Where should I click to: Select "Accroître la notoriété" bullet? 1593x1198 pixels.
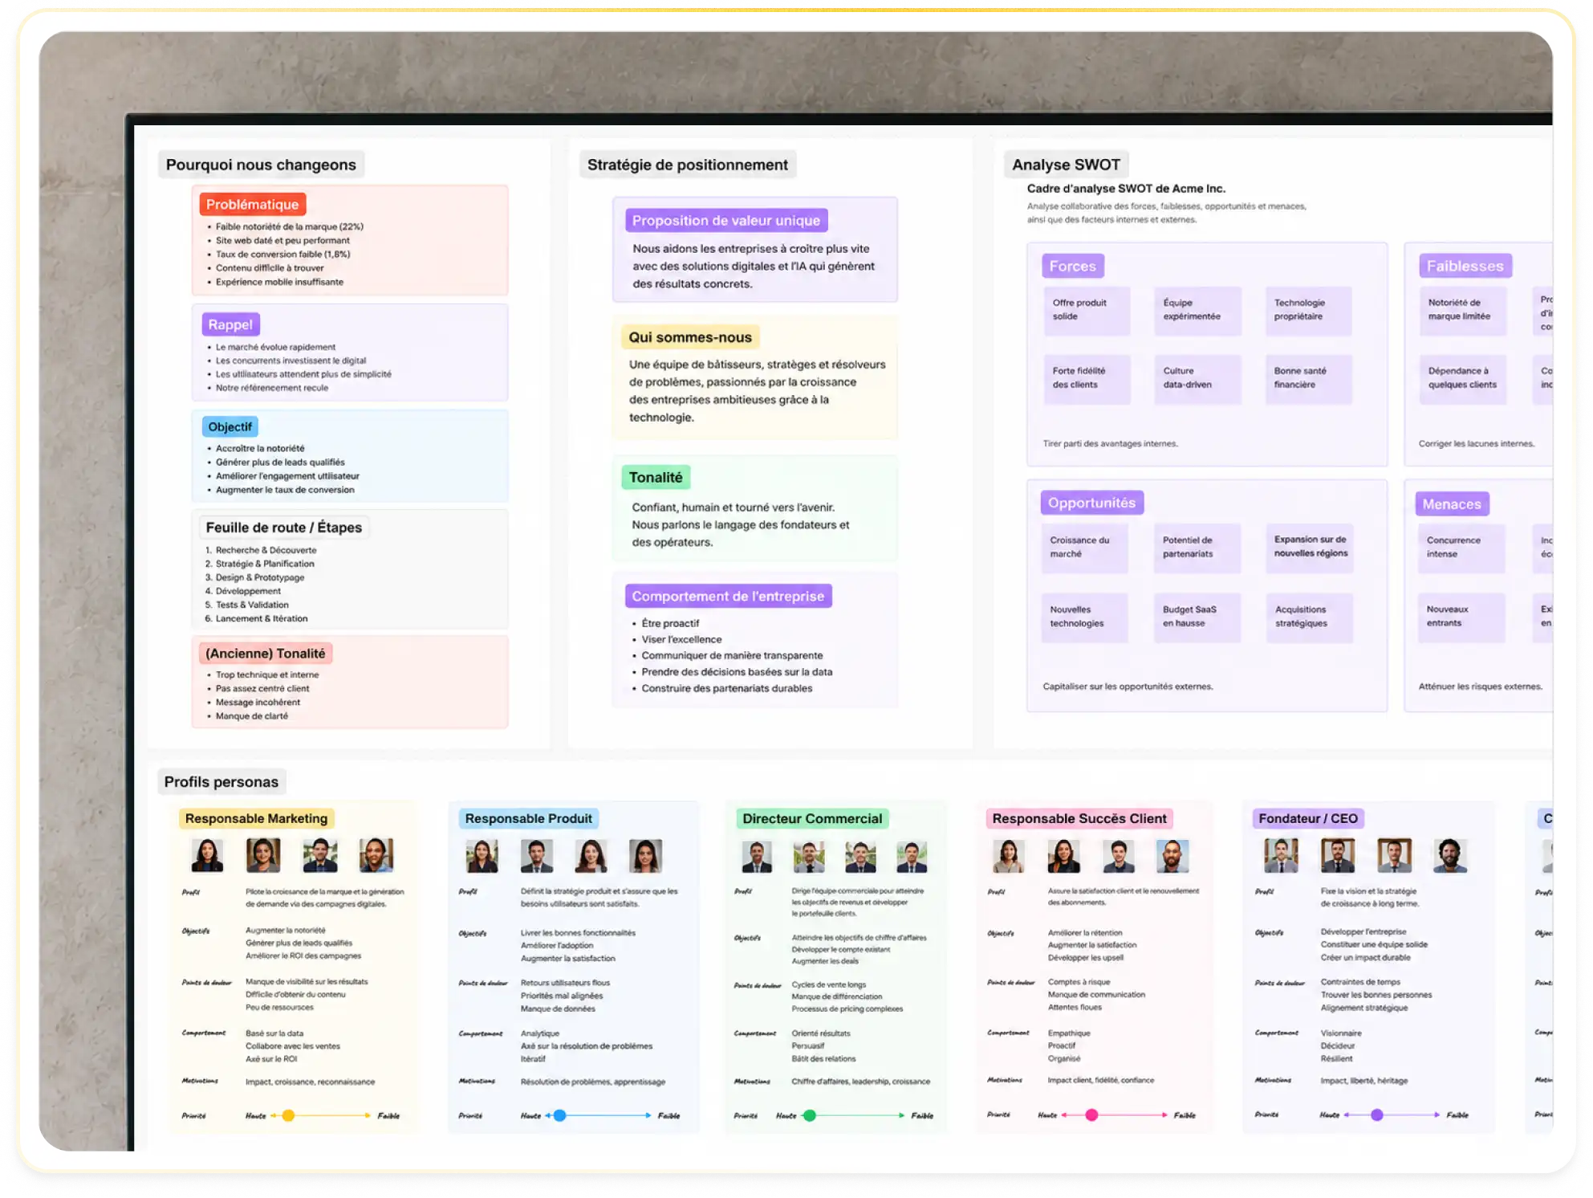[x=260, y=449]
